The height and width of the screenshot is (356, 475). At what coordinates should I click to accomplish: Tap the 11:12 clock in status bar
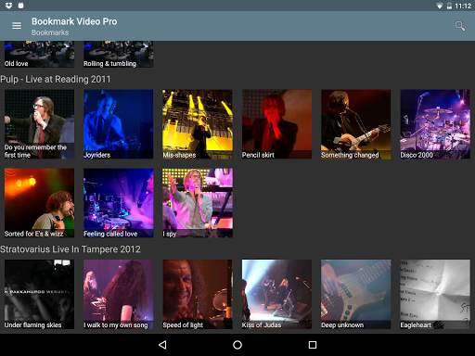pos(463,6)
